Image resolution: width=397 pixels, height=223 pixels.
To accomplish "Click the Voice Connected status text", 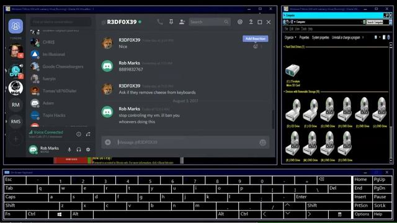I will coord(48,132).
